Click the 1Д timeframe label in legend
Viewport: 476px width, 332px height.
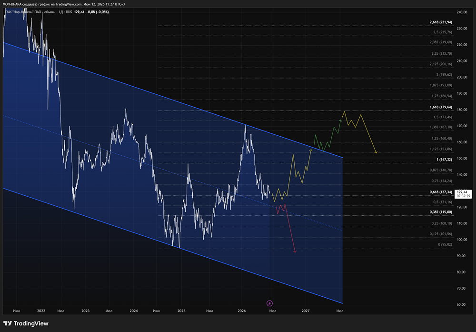click(x=61, y=12)
